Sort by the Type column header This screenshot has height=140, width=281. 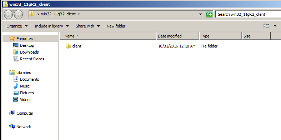tap(220, 36)
